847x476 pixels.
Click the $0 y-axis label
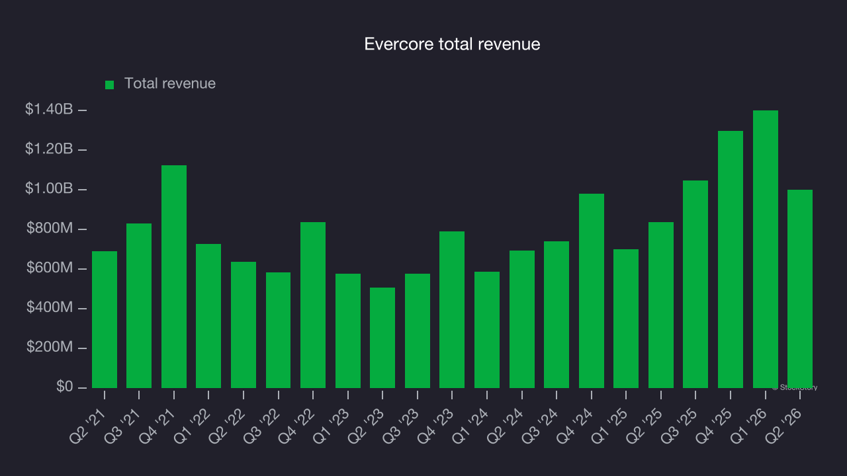pos(64,387)
